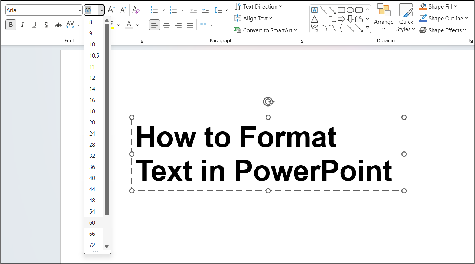This screenshot has height=264, width=475.
Task: Select Align Right paragraph button
Action: point(178,25)
